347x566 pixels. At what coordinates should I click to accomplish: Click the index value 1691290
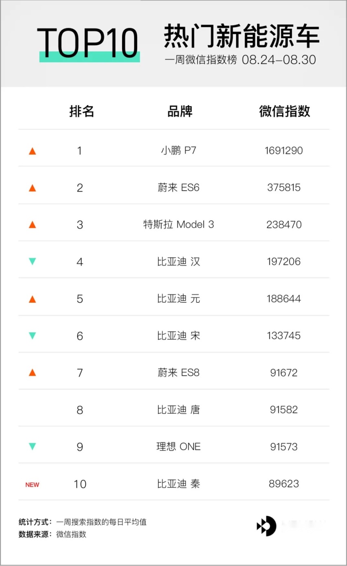[x=284, y=150]
